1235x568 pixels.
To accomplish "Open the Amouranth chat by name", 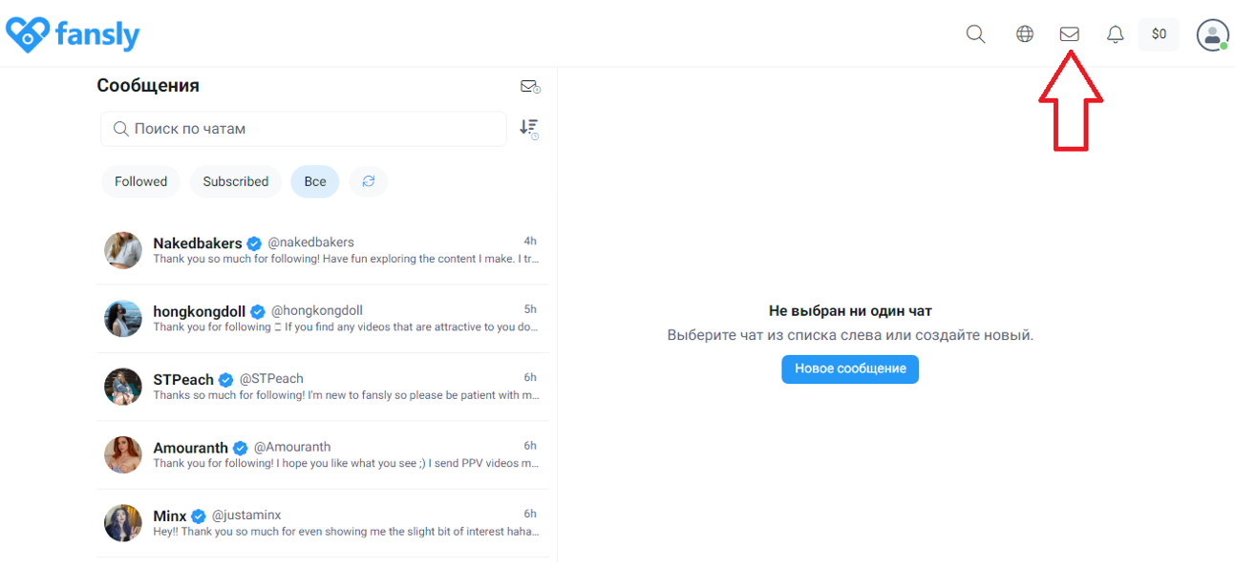I will tap(191, 448).
